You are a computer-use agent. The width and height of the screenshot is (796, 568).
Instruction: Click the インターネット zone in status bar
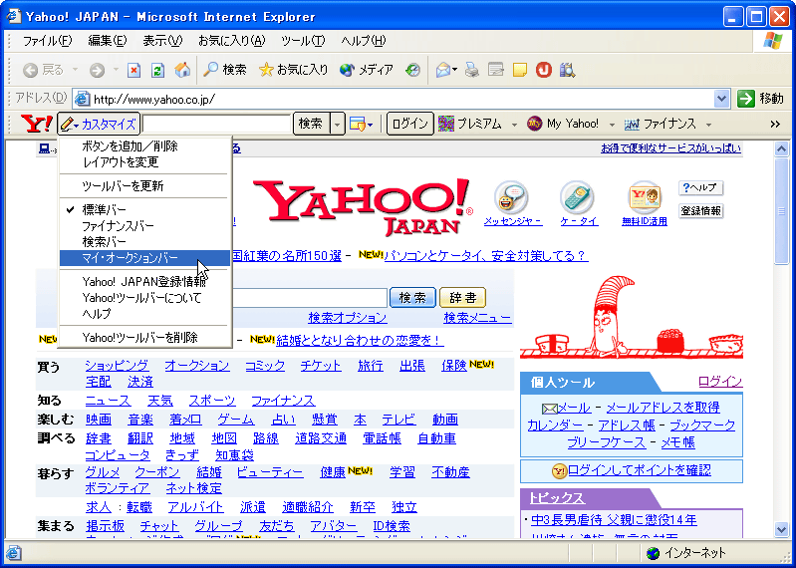click(x=687, y=553)
